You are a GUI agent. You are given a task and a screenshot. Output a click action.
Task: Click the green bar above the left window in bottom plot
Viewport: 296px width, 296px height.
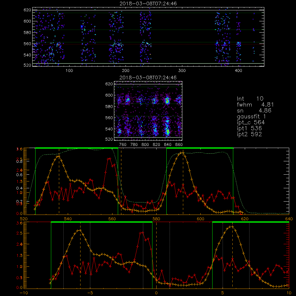[102, 222]
